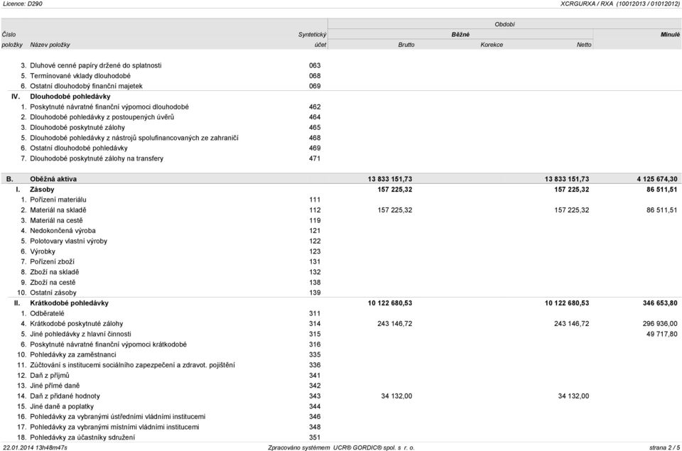Select row 'Jiné pohledávky z hlavní činnosti'
682x451 pixels.
tap(341, 334)
